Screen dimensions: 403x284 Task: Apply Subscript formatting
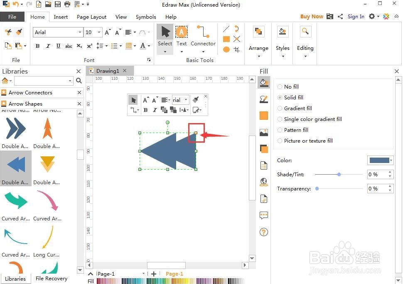(x=79, y=46)
